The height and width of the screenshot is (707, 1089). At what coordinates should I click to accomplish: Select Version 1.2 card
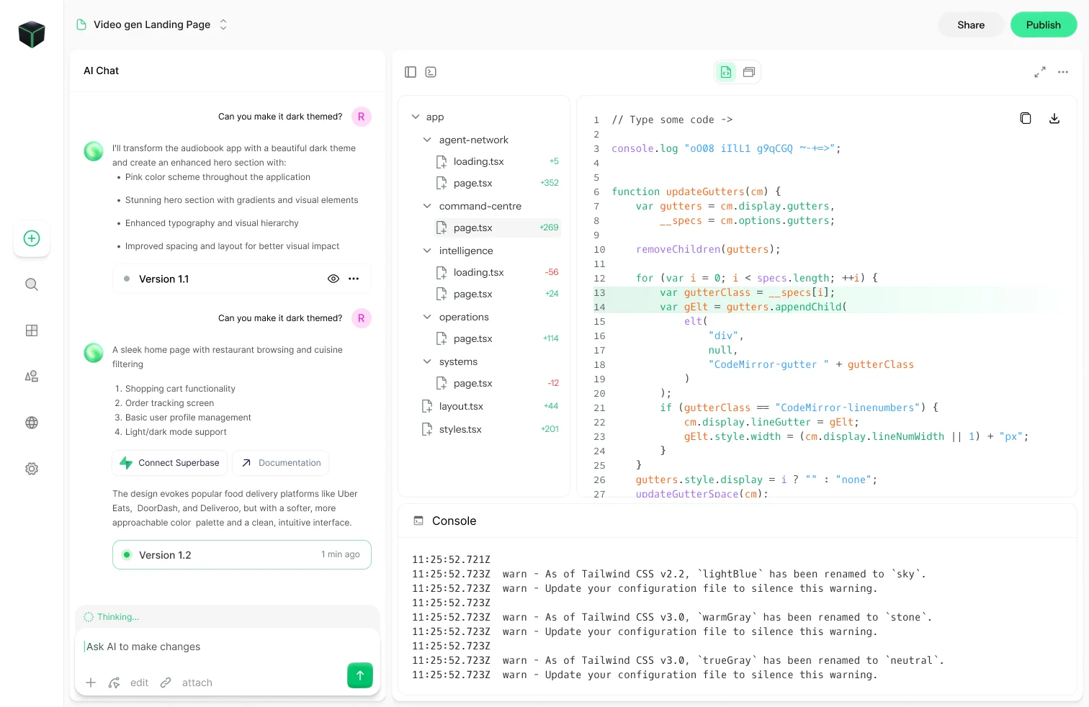[242, 555]
